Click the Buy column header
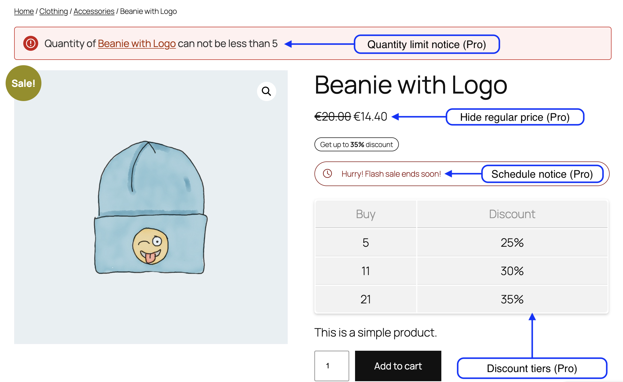Screen dimensions: 623x382 point(365,214)
